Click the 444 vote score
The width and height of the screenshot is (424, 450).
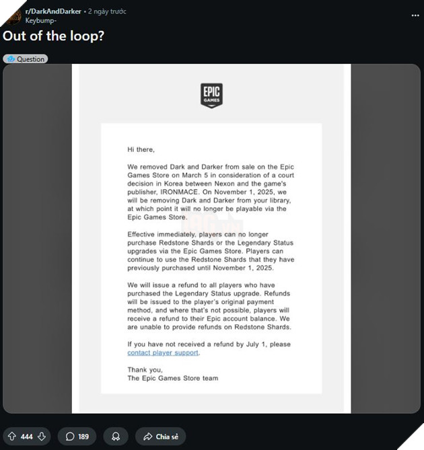click(x=26, y=437)
